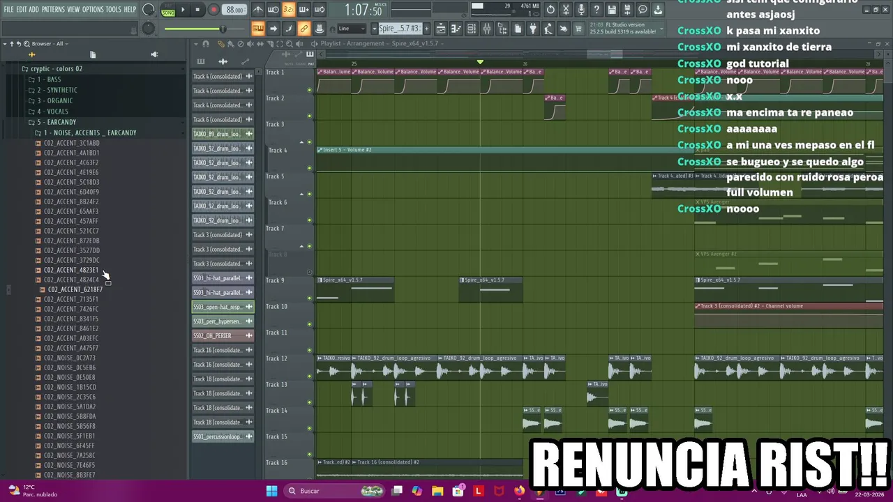Screen dimensions: 893x502
Task: Open audio editor scissors icon
Action: pos(565,10)
